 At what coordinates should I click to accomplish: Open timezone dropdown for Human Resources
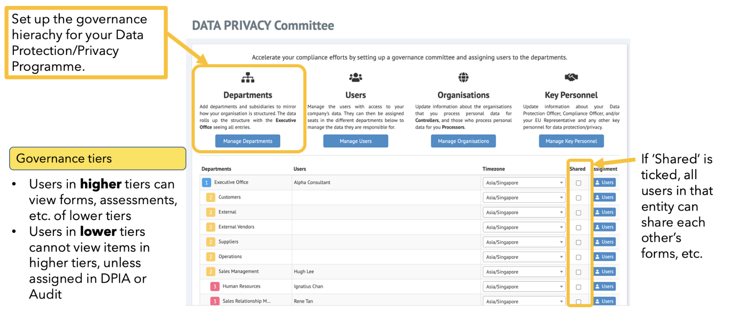point(524,287)
